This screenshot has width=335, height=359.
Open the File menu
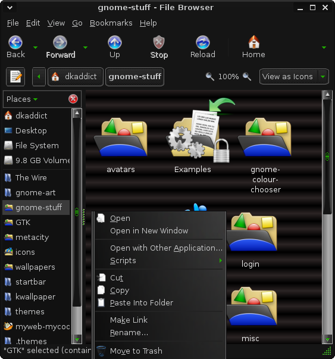tap(13, 23)
